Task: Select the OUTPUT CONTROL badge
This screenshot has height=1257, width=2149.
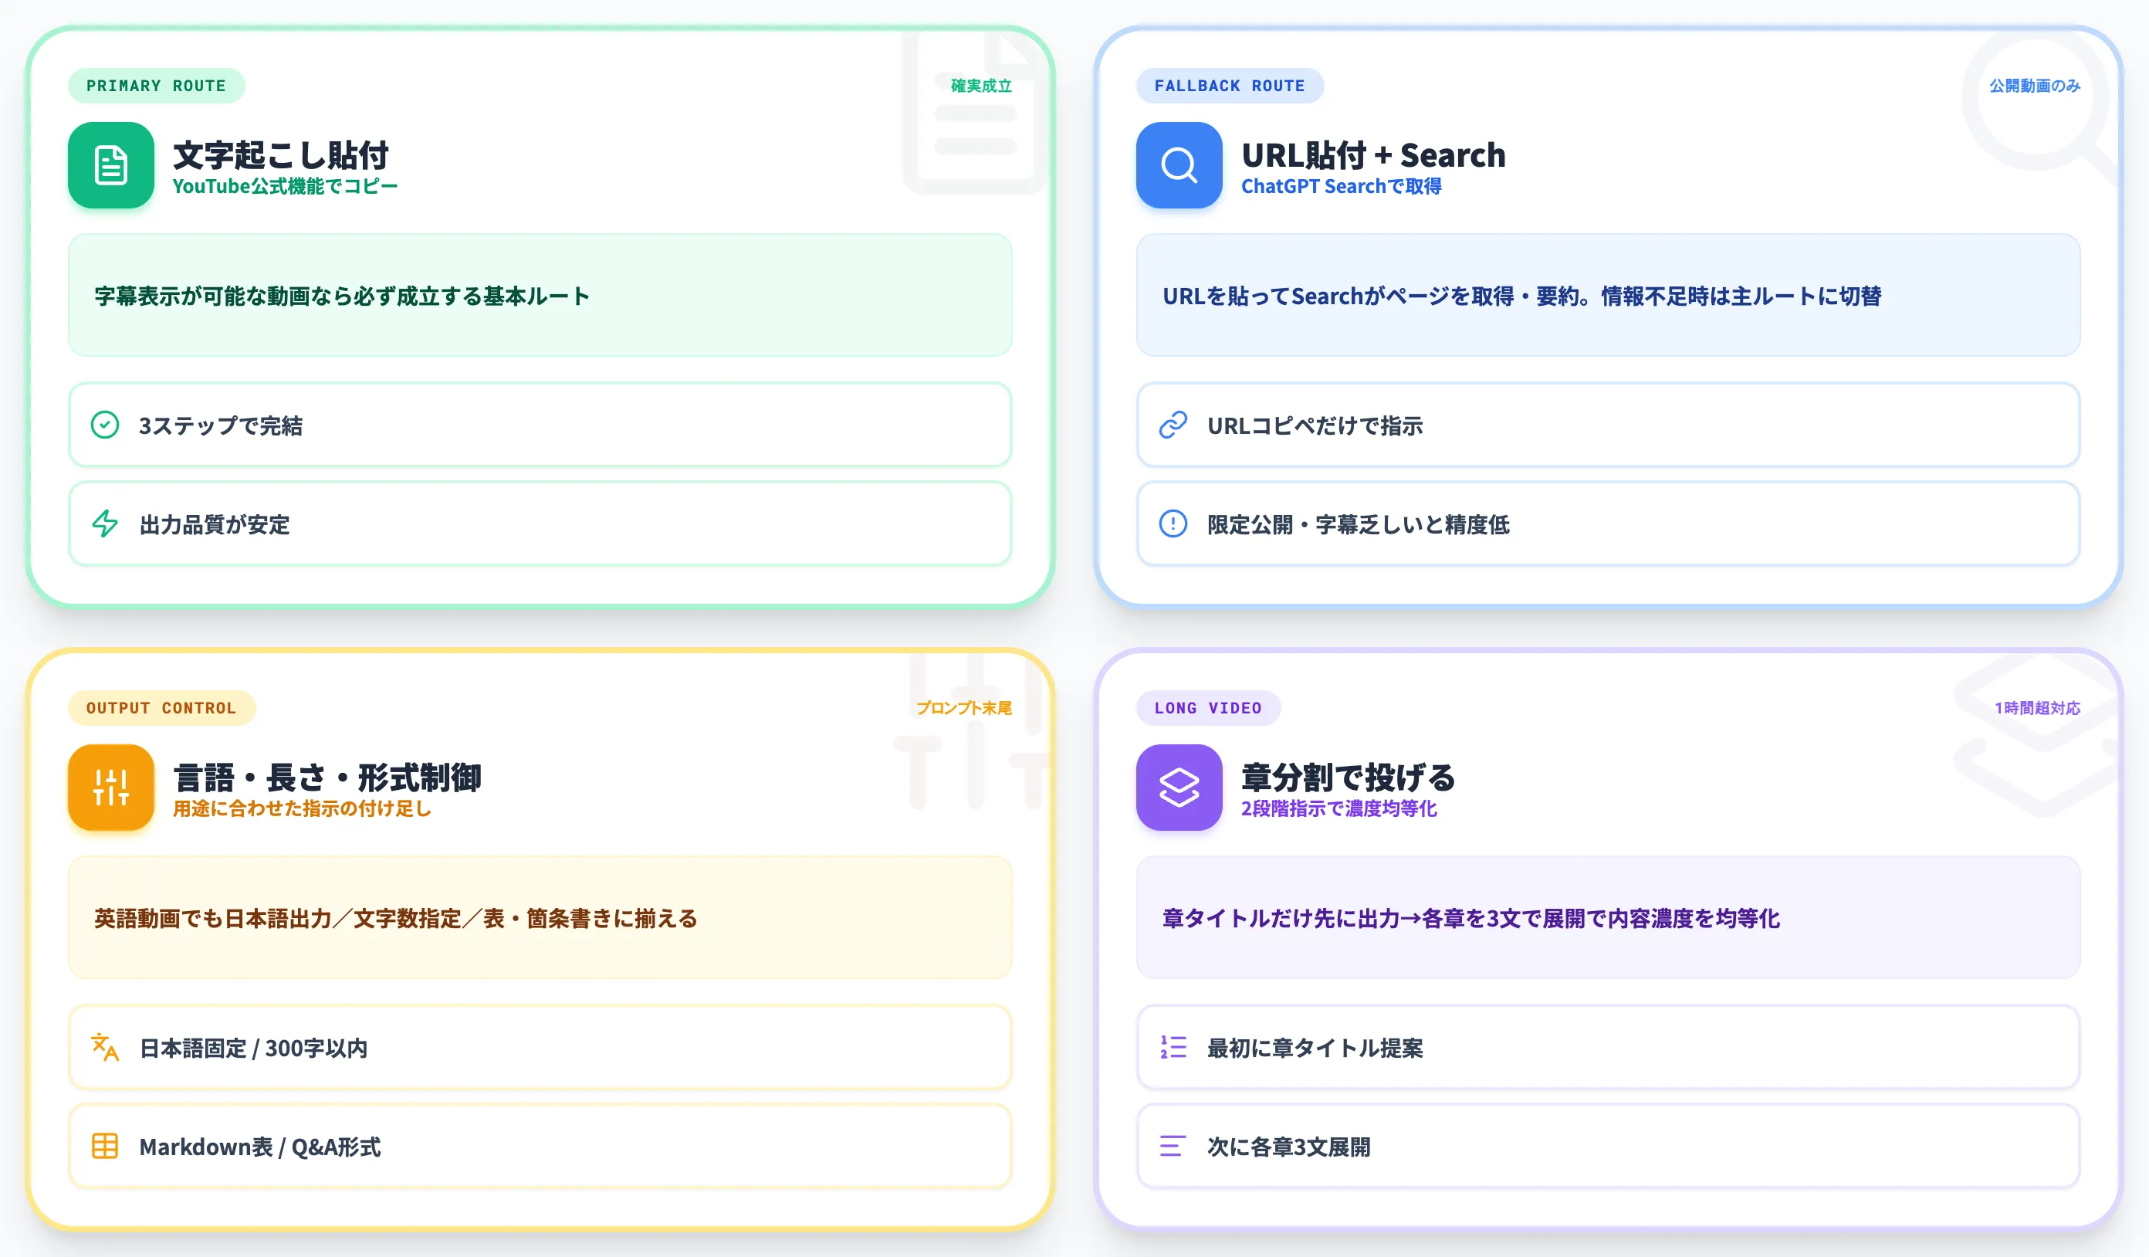Action: tap(161, 708)
